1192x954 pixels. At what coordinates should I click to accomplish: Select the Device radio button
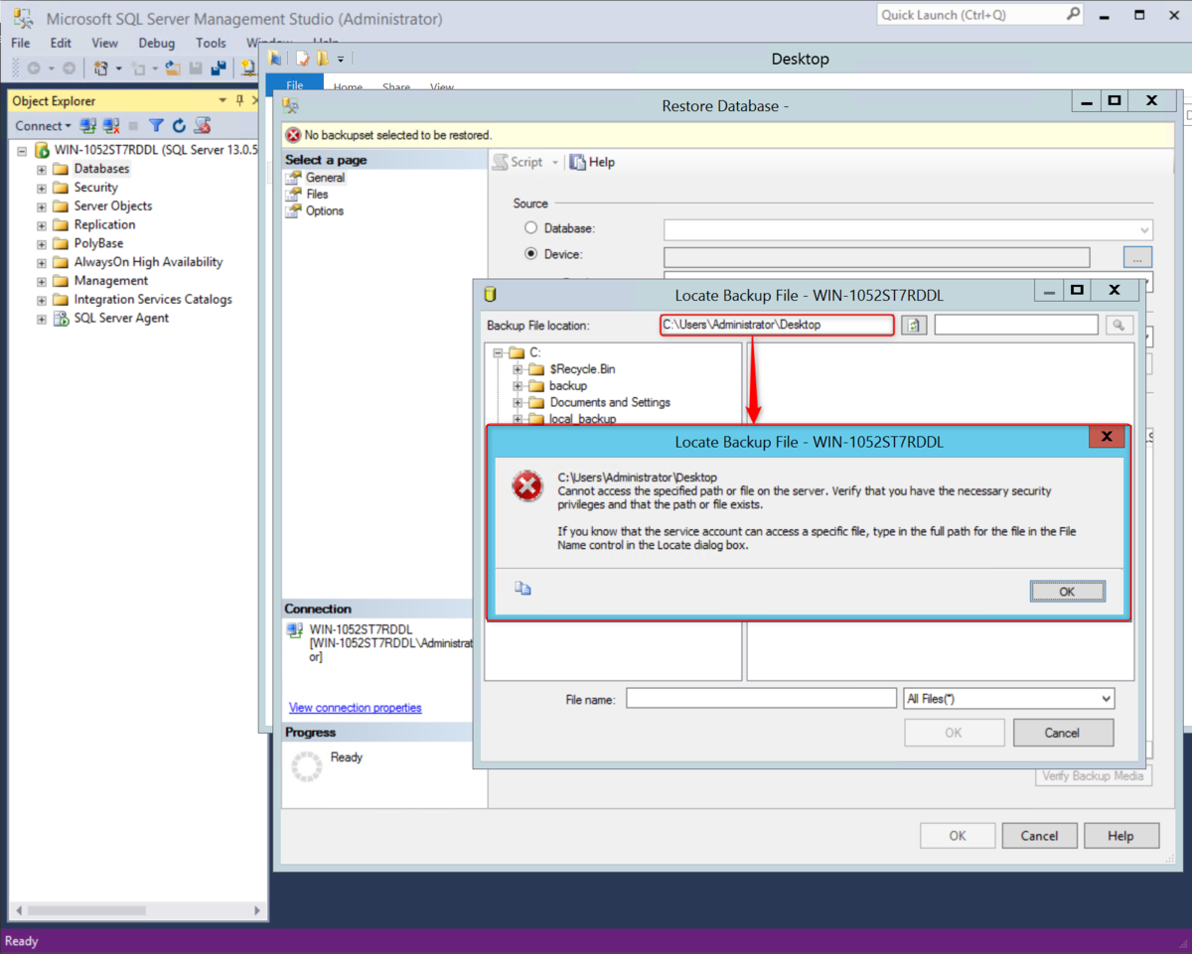pyautogui.click(x=530, y=254)
